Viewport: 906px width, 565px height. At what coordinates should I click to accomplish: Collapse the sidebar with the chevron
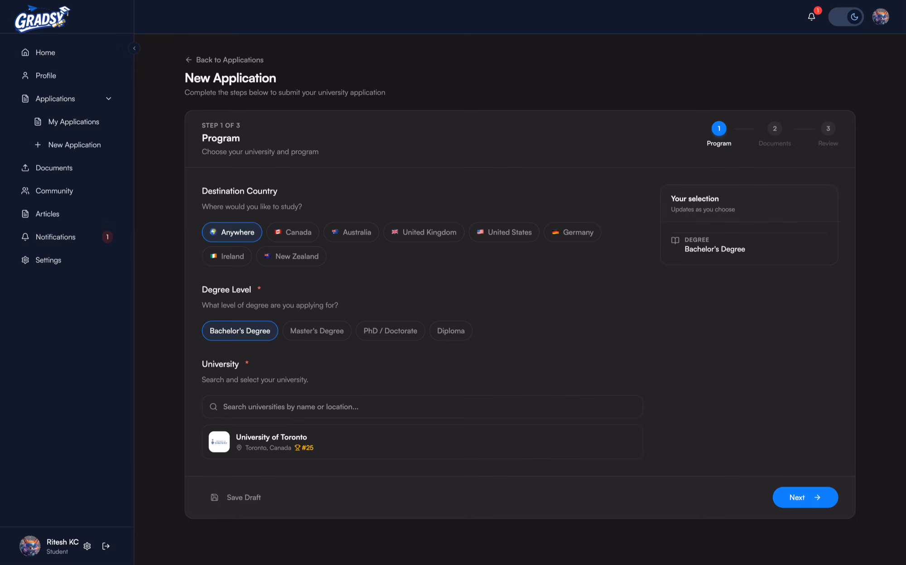coord(134,48)
